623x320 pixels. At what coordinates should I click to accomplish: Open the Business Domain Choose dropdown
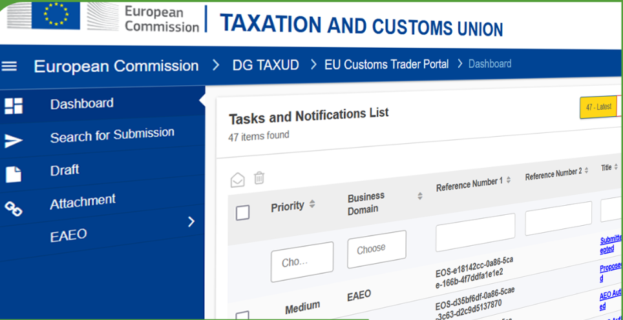pyautogui.click(x=377, y=250)
